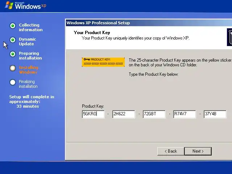
Task: Click the "Your Product Key" heading
Action: coord(92,33)
